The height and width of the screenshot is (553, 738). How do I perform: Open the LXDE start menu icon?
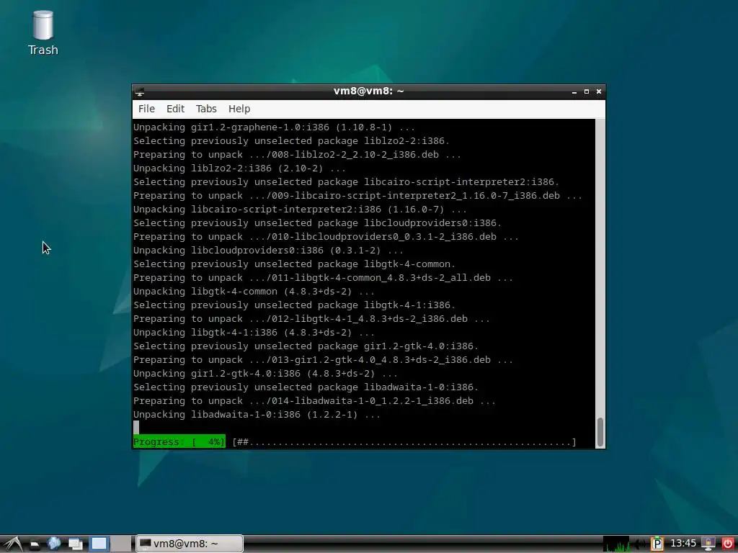[13, 544]
